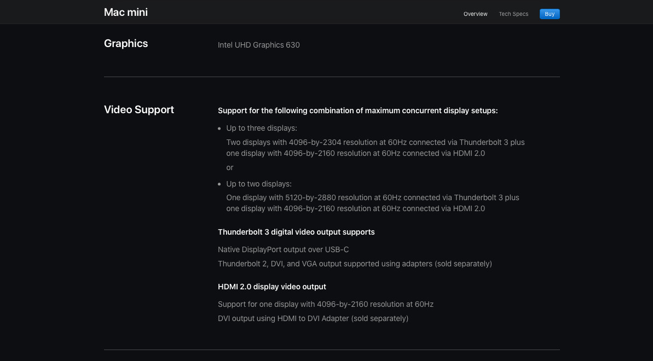Viewport: 653px width, 361px height.
Task: Select the Video Support heading
Action: pos(139,109)
